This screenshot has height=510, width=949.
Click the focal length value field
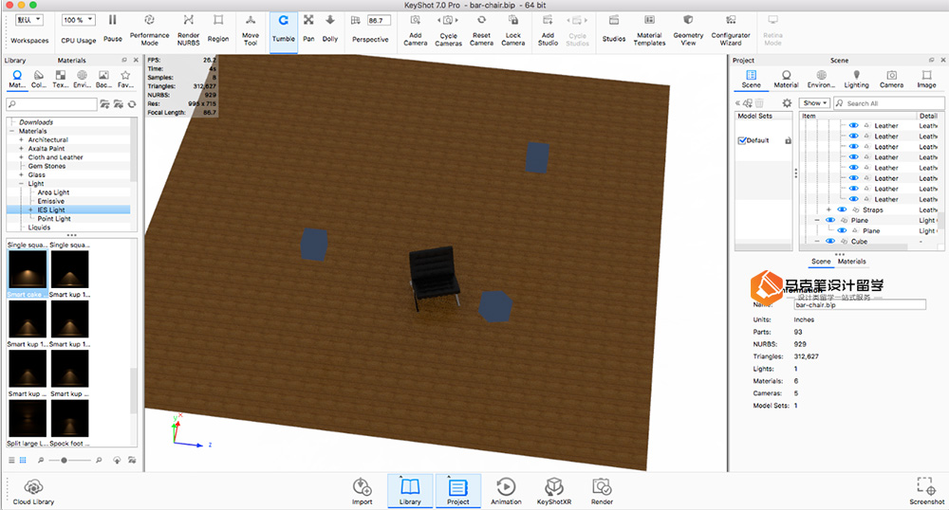[x=379, y=21]
